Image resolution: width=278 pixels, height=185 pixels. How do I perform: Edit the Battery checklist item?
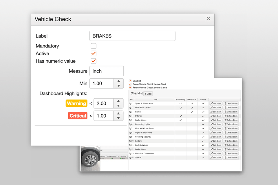pyautogui.click(x=216, y=141)
